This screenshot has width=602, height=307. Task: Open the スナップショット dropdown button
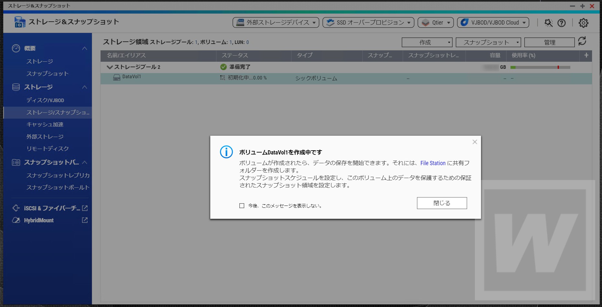click(x=488, y=42)
